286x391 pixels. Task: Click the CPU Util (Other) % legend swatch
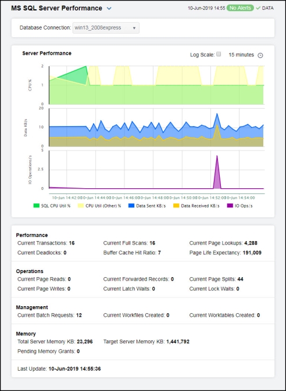(81, 206)
